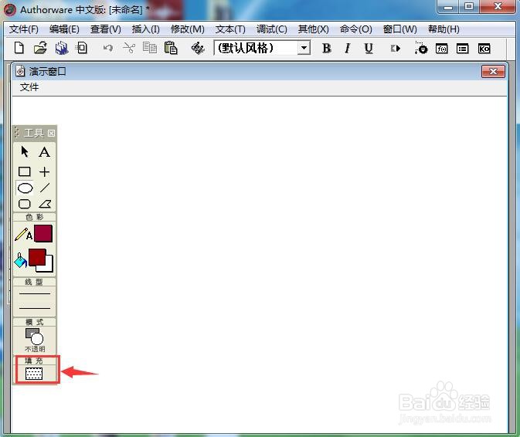Viewport: 520px width, 437px height.
Task: Open the 其他(X) menu
Action: pyautogui.click(x=313, y=29)
